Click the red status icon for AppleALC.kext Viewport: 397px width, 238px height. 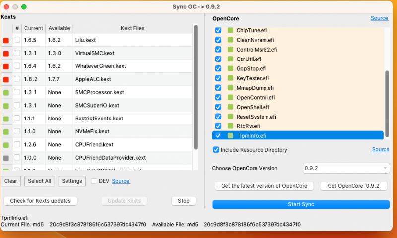tap(6, 79)
